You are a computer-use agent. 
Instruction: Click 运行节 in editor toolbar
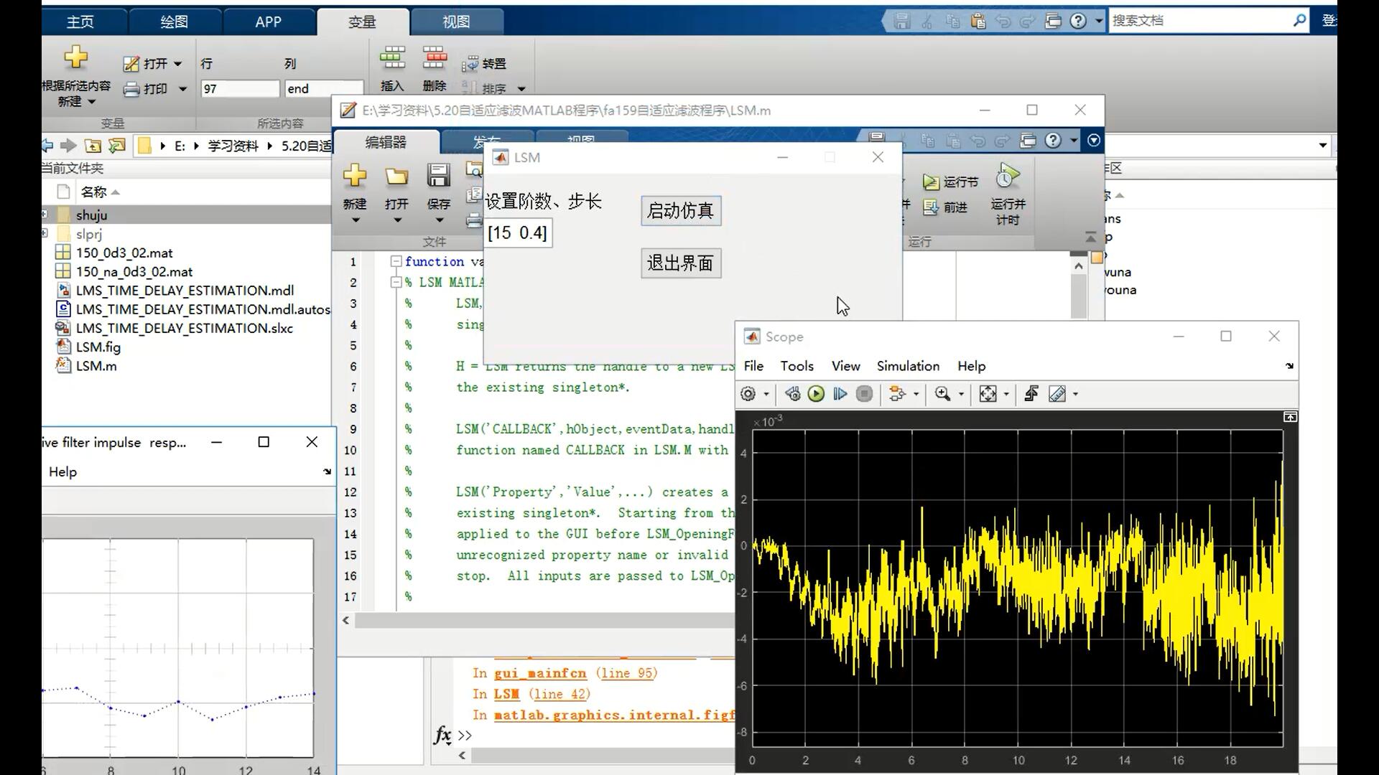950,182
